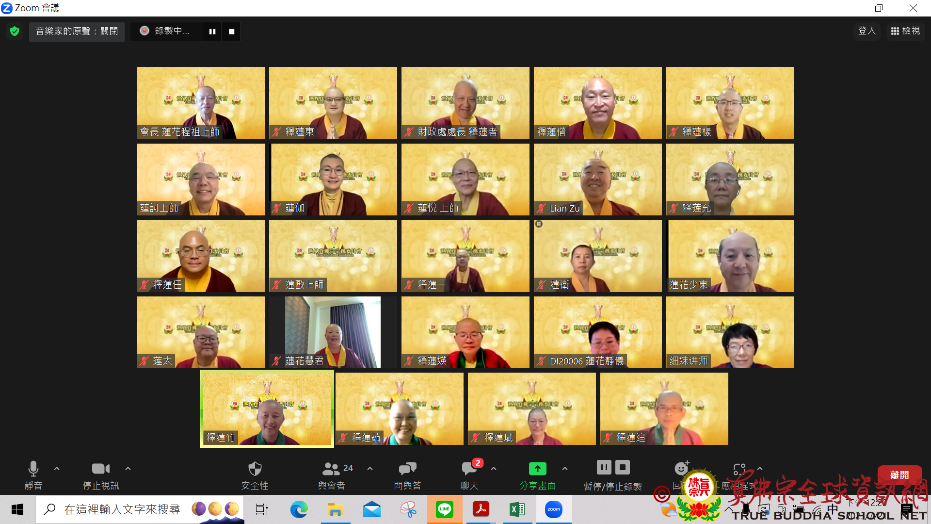The image size is (931, 524).
Task: Click the red Leave (離開) button
Action: point(899,475)
